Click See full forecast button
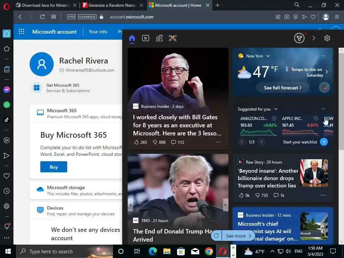Screen dimensions: 344x258 283,88
